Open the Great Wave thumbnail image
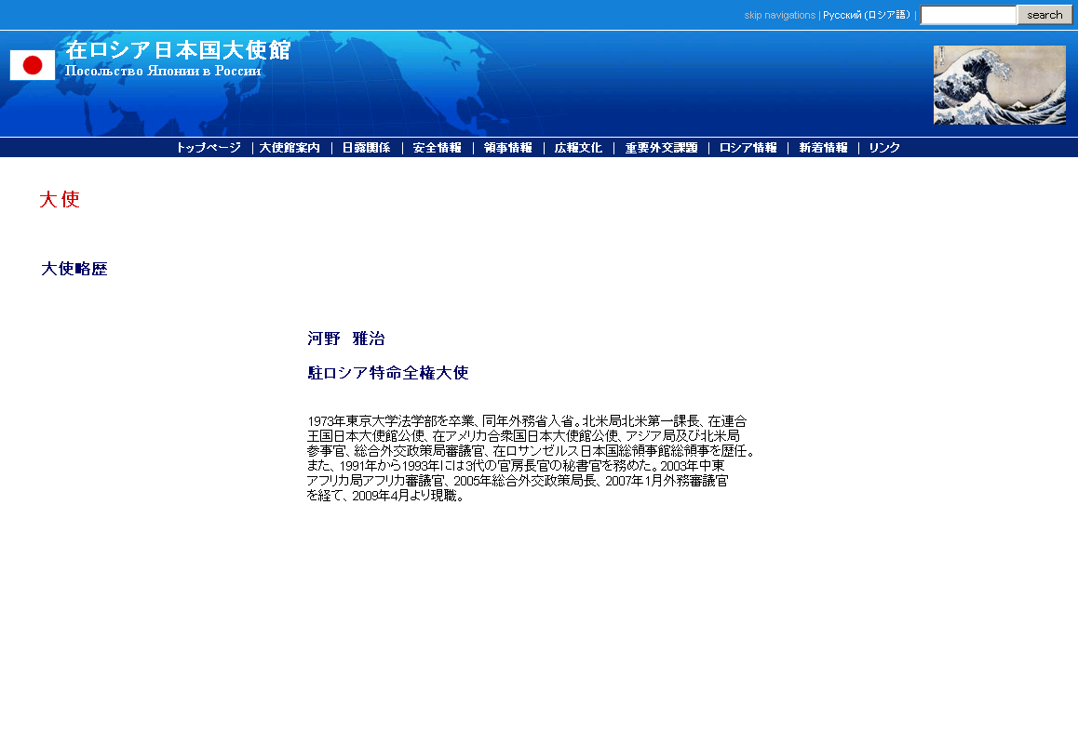 [999, 86]
